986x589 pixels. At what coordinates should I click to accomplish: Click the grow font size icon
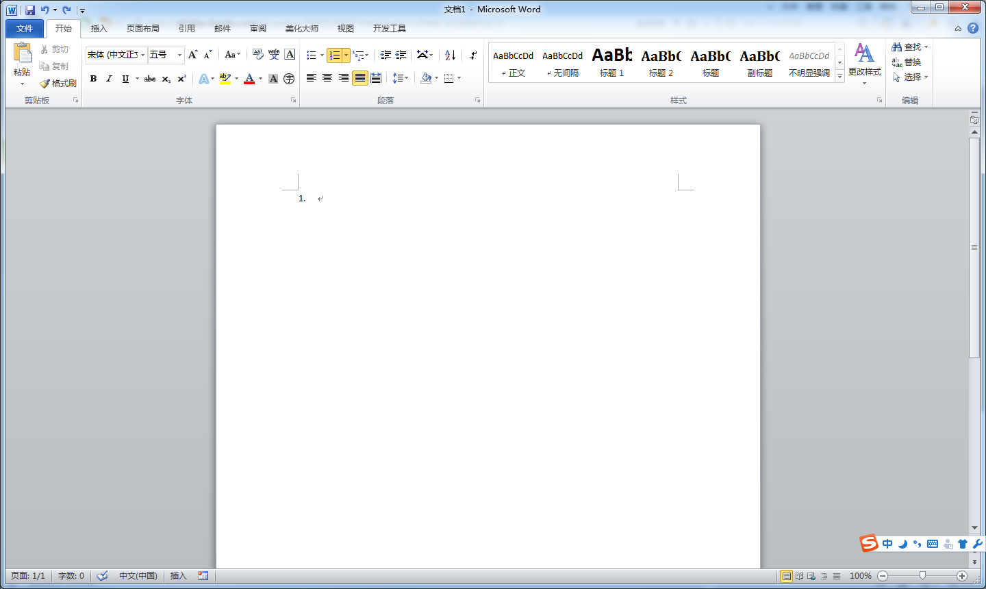192,55
